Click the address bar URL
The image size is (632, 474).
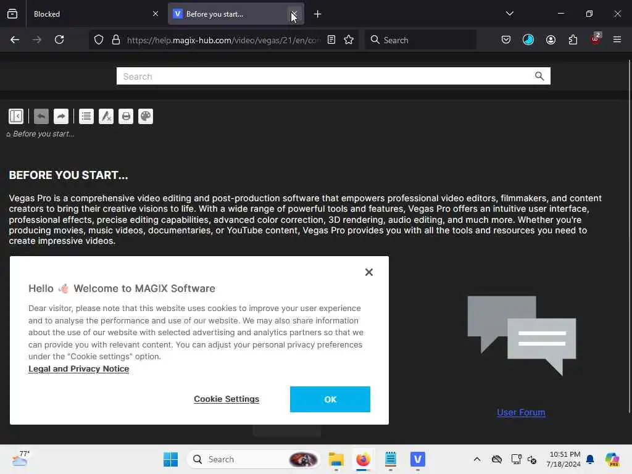pos(223,40)
